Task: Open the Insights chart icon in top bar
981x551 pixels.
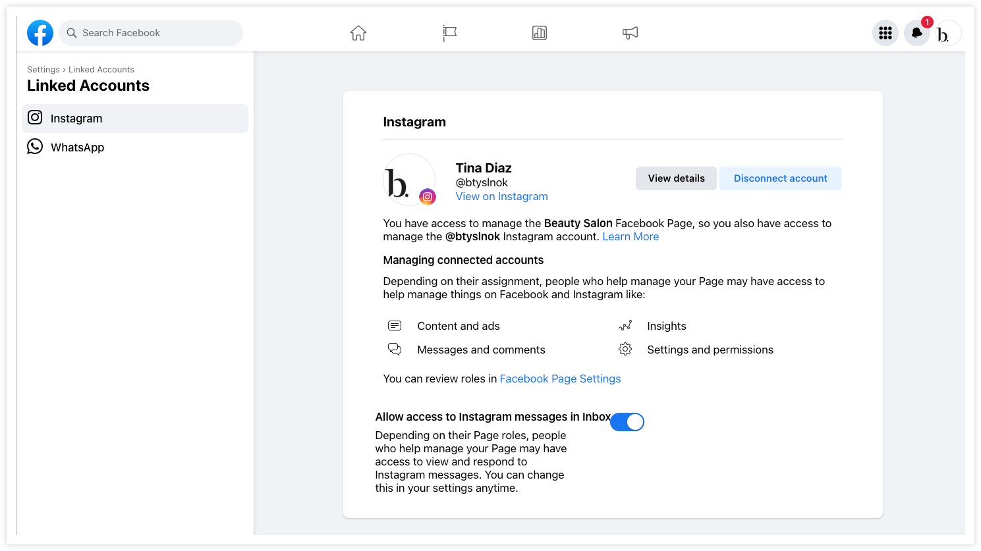Action: tap(540, 33)
